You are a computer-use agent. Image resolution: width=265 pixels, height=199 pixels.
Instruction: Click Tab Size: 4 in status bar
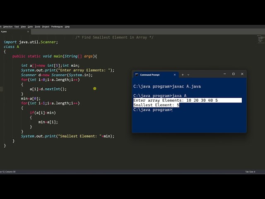(250, 172)
